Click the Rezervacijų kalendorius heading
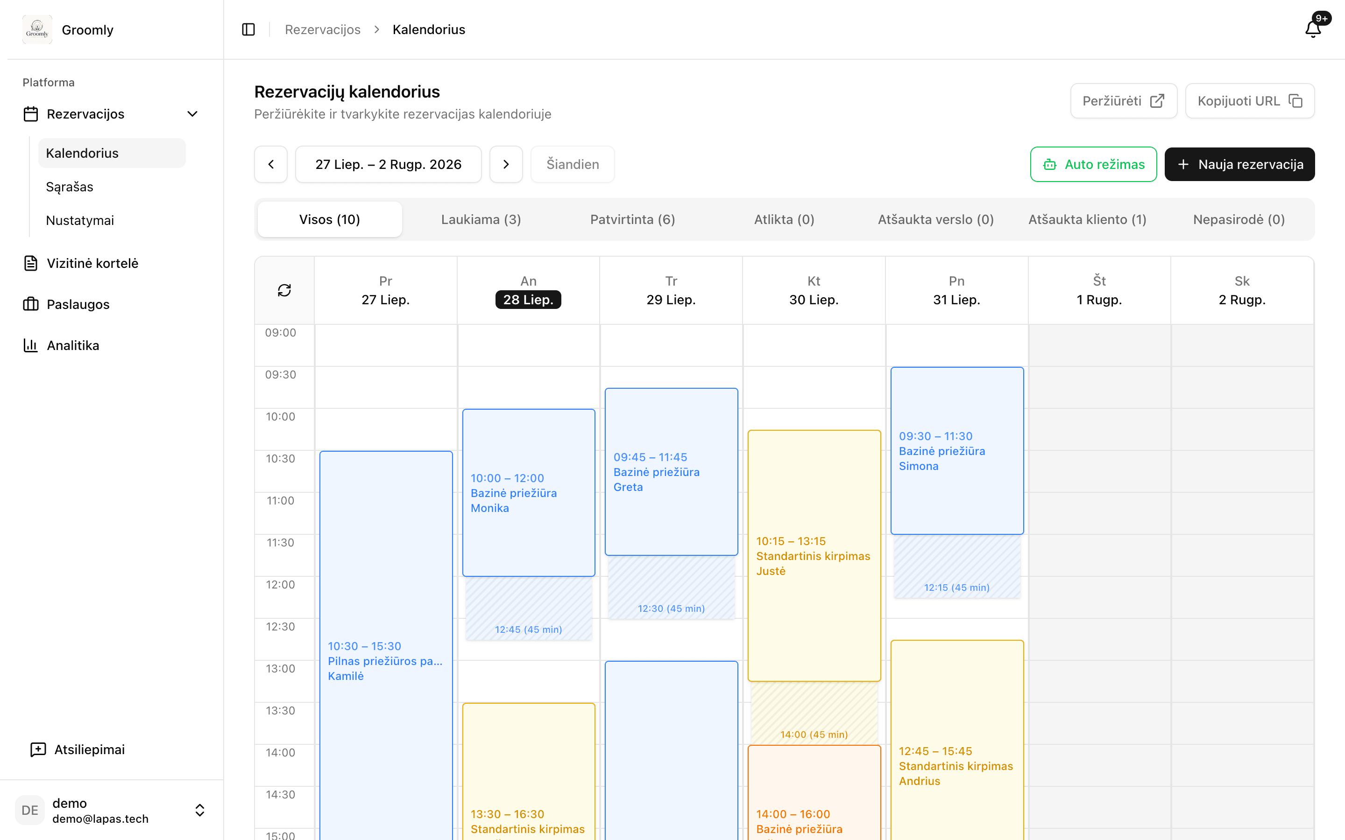The width and height of the screenshot is (1345, 840). click(x=347, y=91)
